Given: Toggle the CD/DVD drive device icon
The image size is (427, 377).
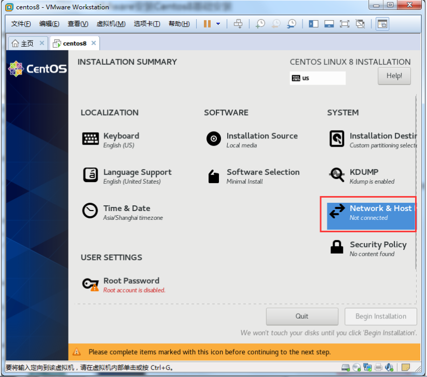Looking at the screenshot, I should click(356, 368).
